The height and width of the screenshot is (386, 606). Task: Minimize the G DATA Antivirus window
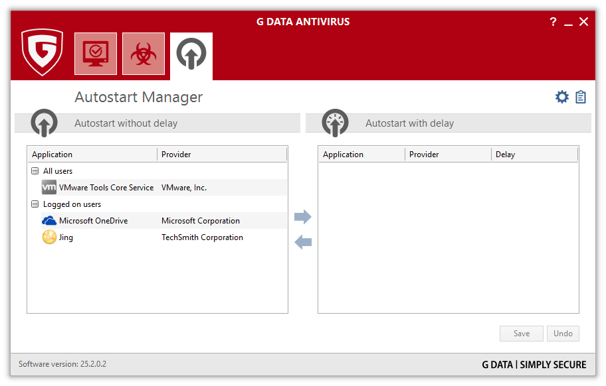(x=568, y=25)
